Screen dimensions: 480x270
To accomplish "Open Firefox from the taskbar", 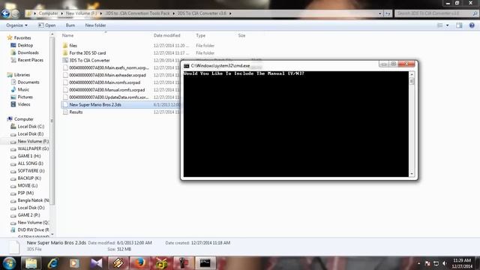I will tap(140, 263).
